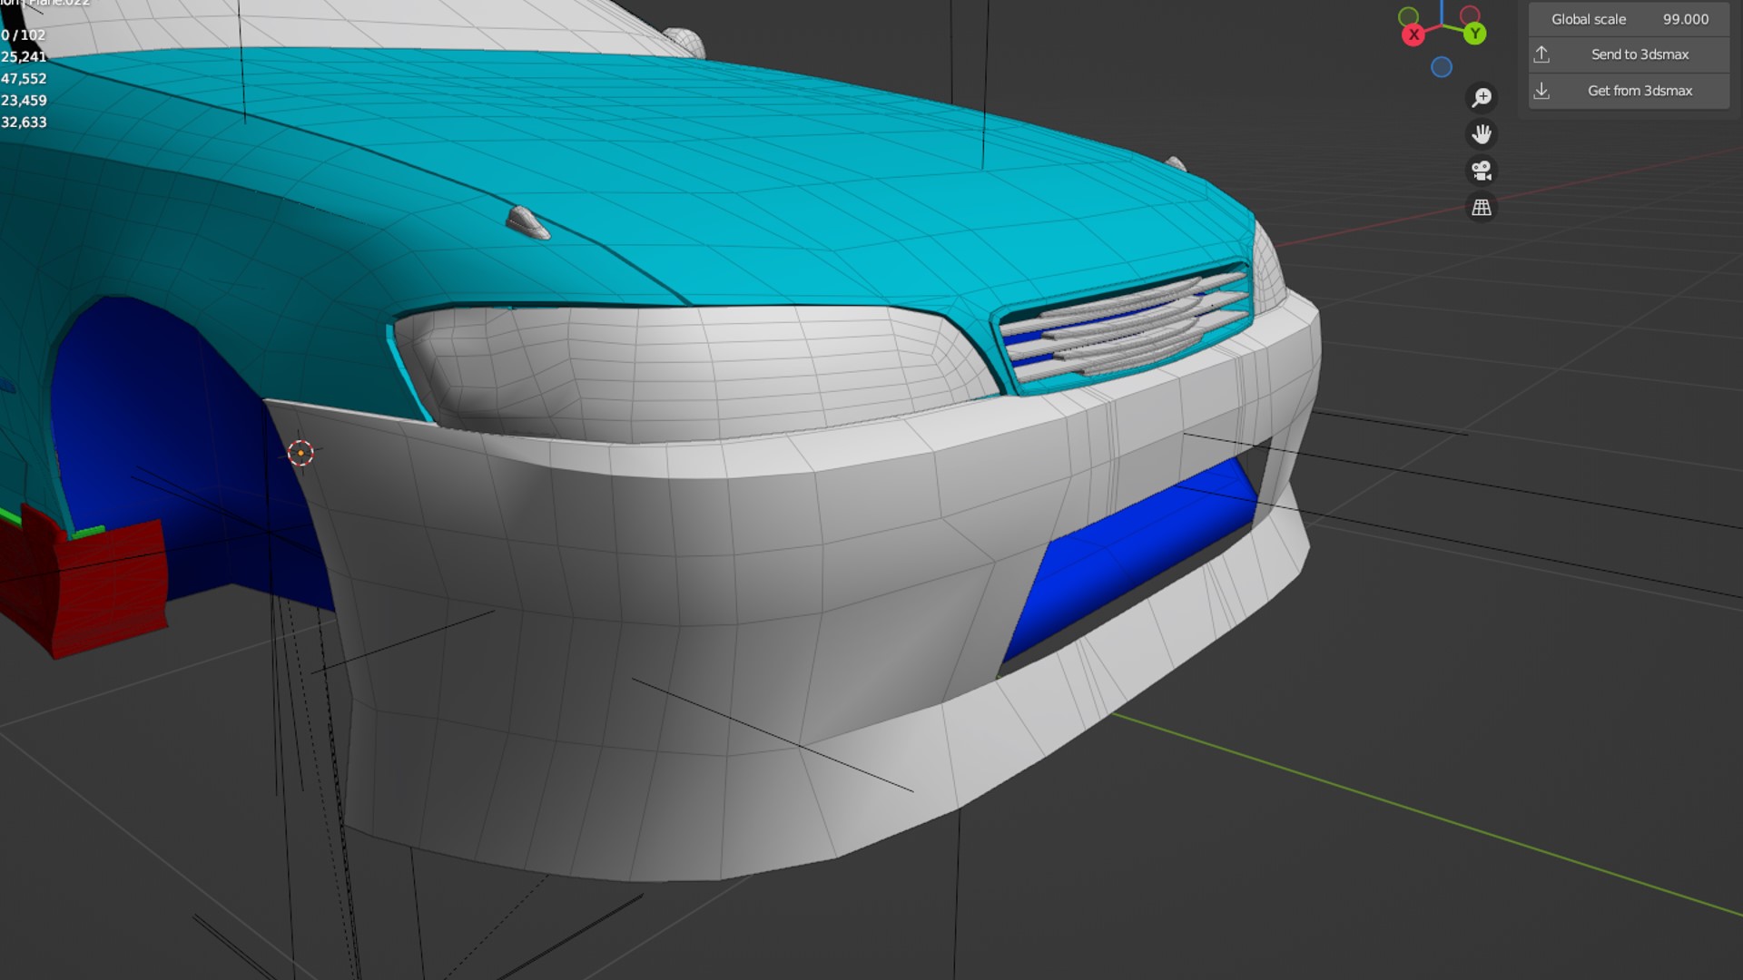Toggle the camera view icon
1743x980 pixels.
[x=1482, y=171]
